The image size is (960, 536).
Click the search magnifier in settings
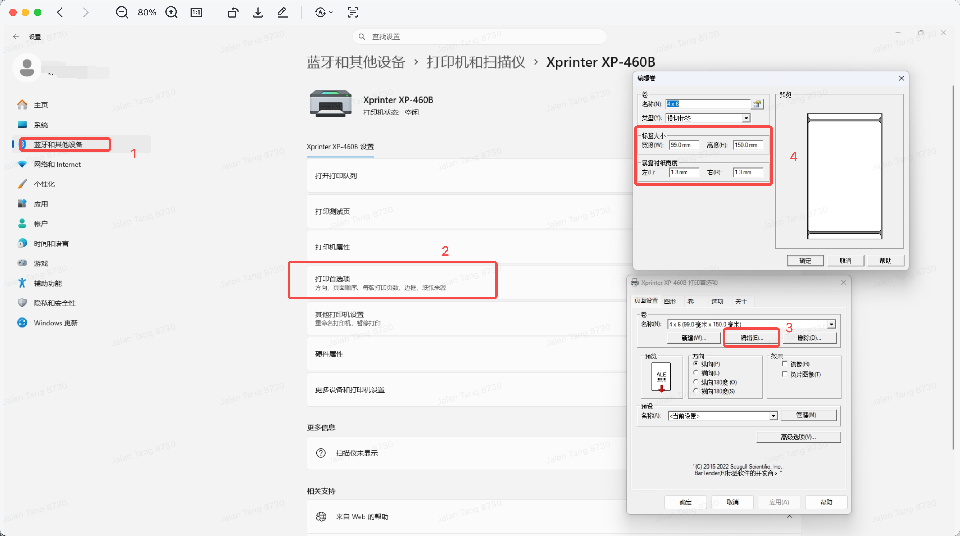361,36
